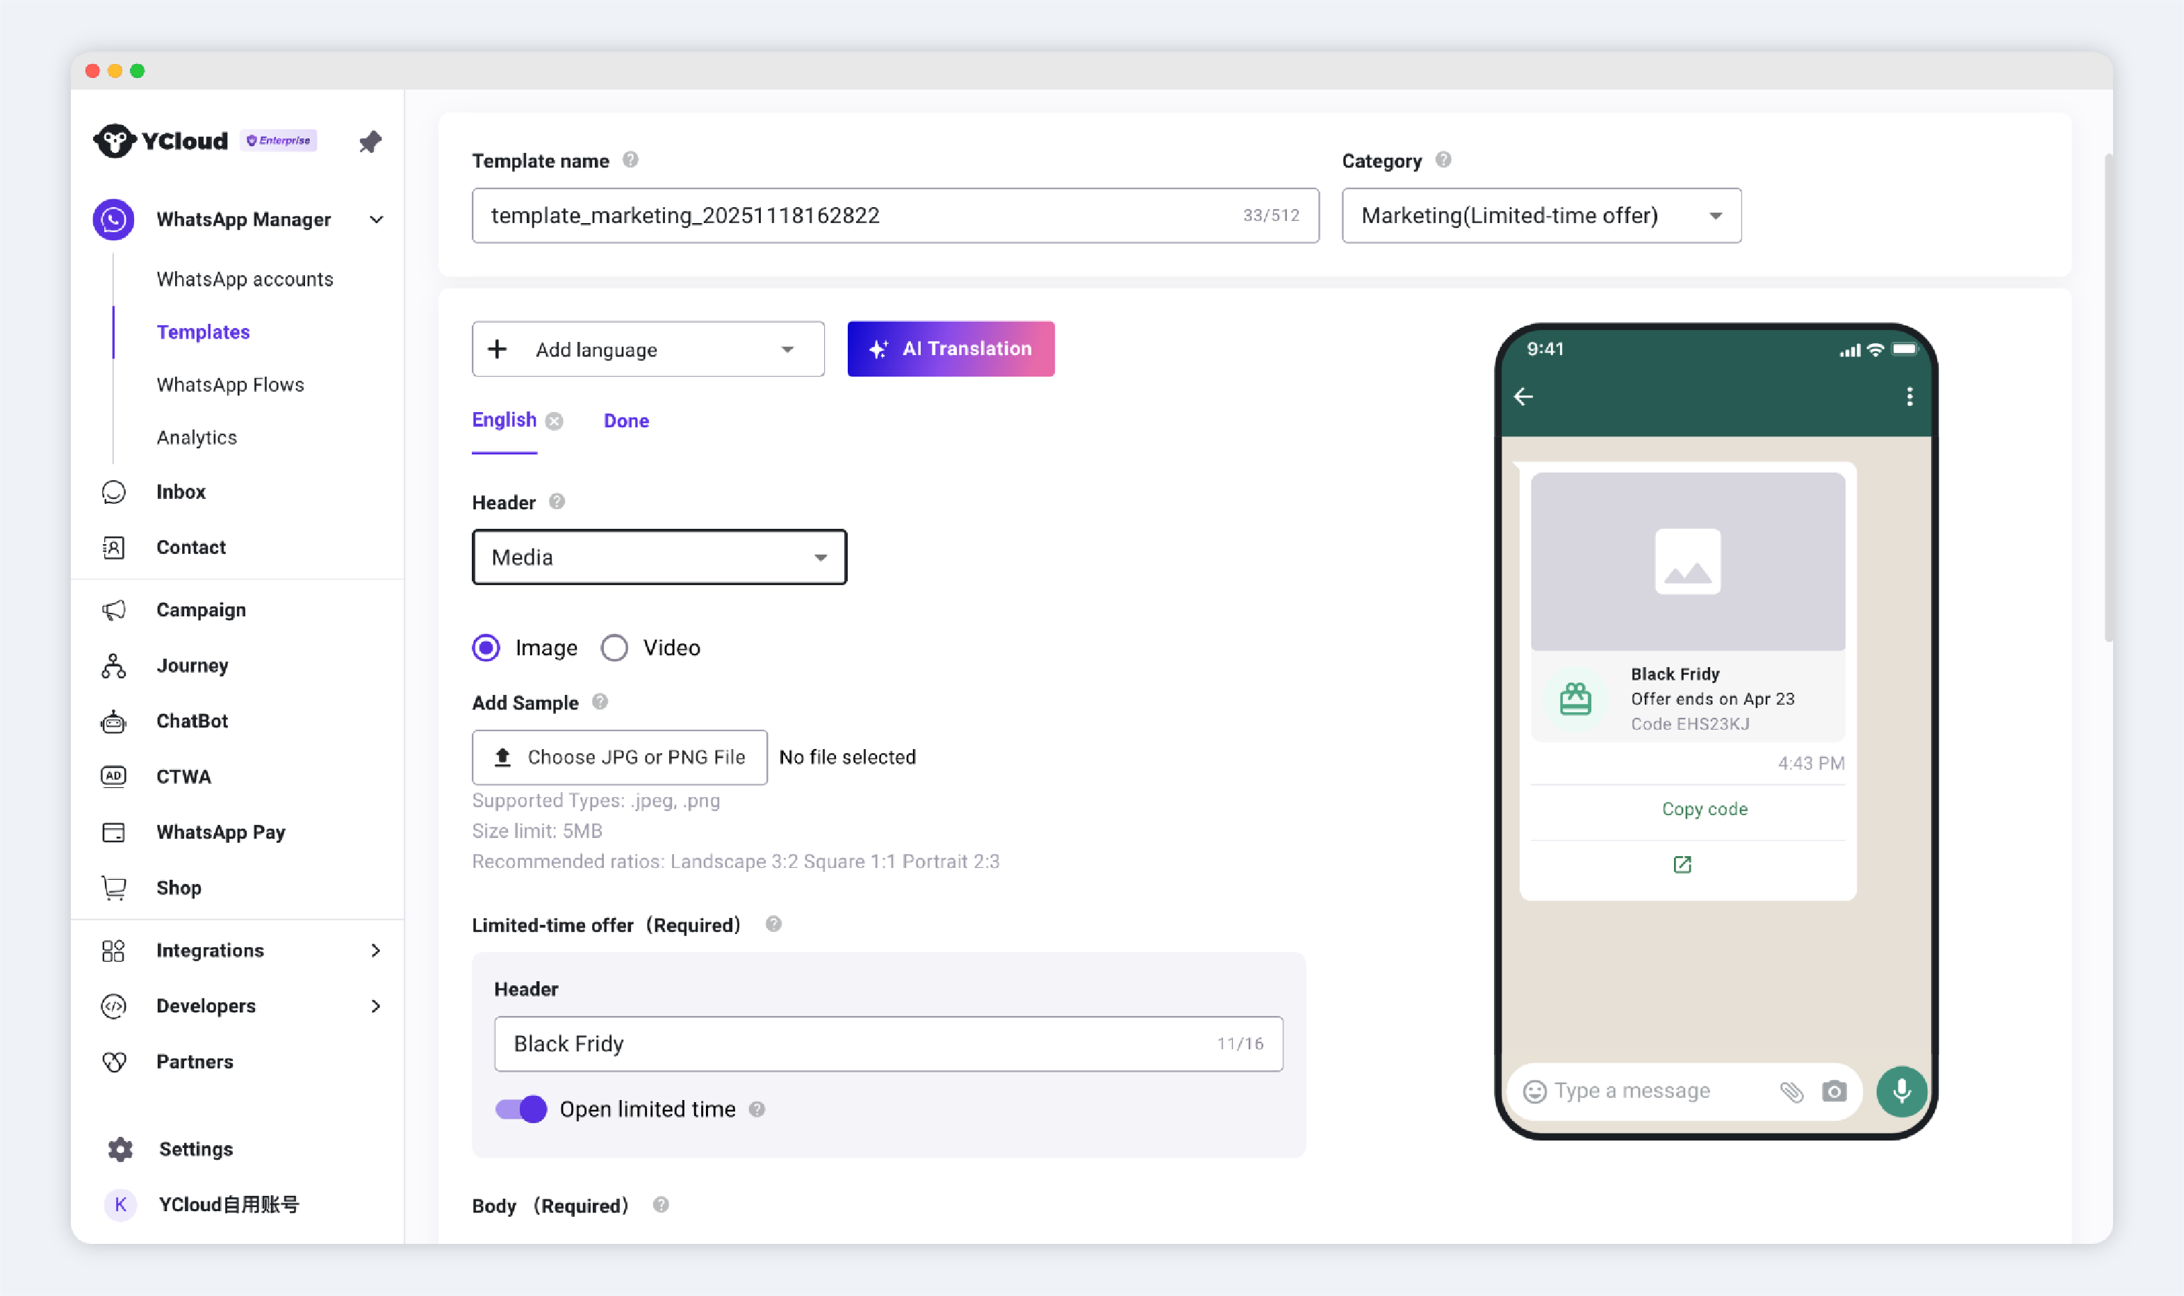Expand the Add language dropdown

[x=648, y=350]
